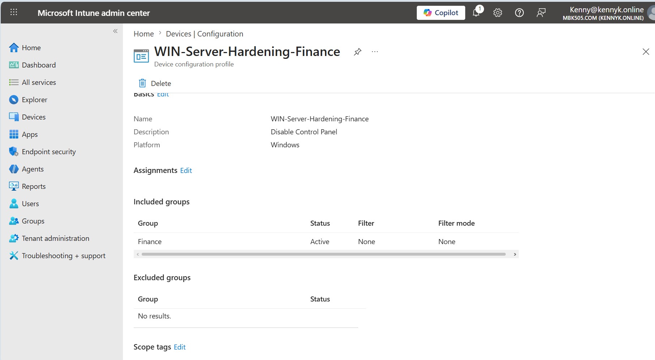Image resolution: width=655 pixels, height=360 pixels.
Task: Click the Disable Control Panel description
Action: point(304,132)
